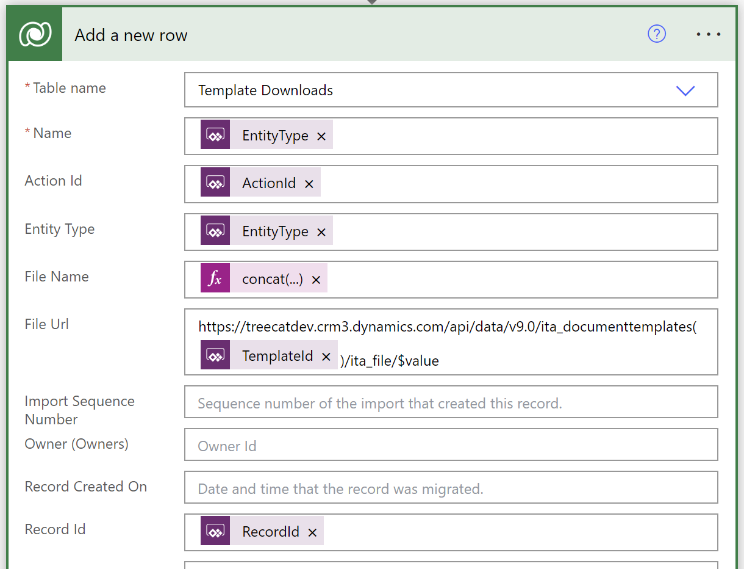
Task: Click the Record Created On field label
Action: point(85,487)
